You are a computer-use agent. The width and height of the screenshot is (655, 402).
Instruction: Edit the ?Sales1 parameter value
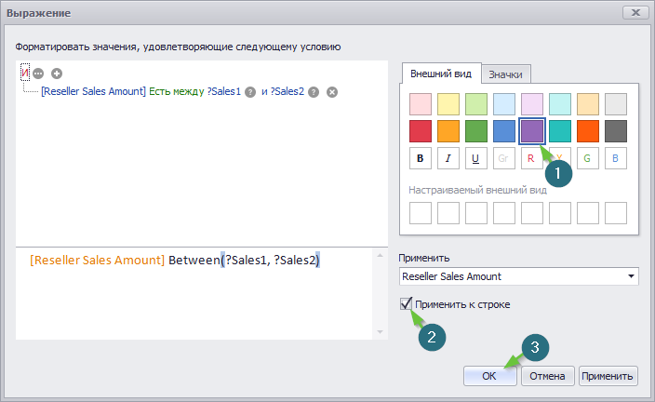pyautogui.click(x=224, y=91)
